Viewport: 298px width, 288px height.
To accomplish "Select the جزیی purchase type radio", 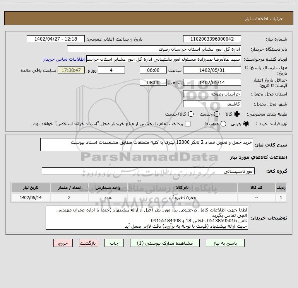I will pos(246,124).
